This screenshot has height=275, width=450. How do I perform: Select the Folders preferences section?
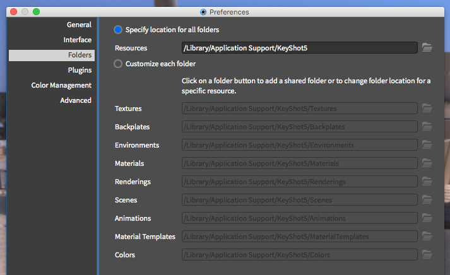(52, 55)
